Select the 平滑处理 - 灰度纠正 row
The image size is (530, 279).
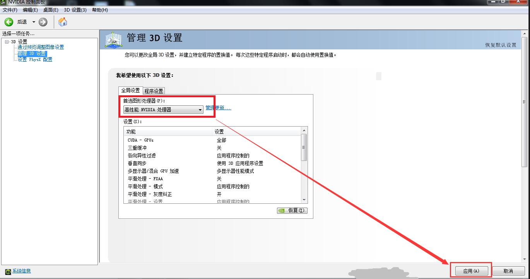212,194
